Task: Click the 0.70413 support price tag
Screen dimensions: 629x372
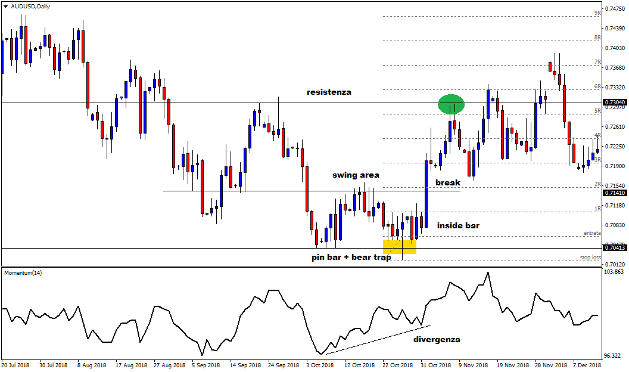Action: coord(614,248)
